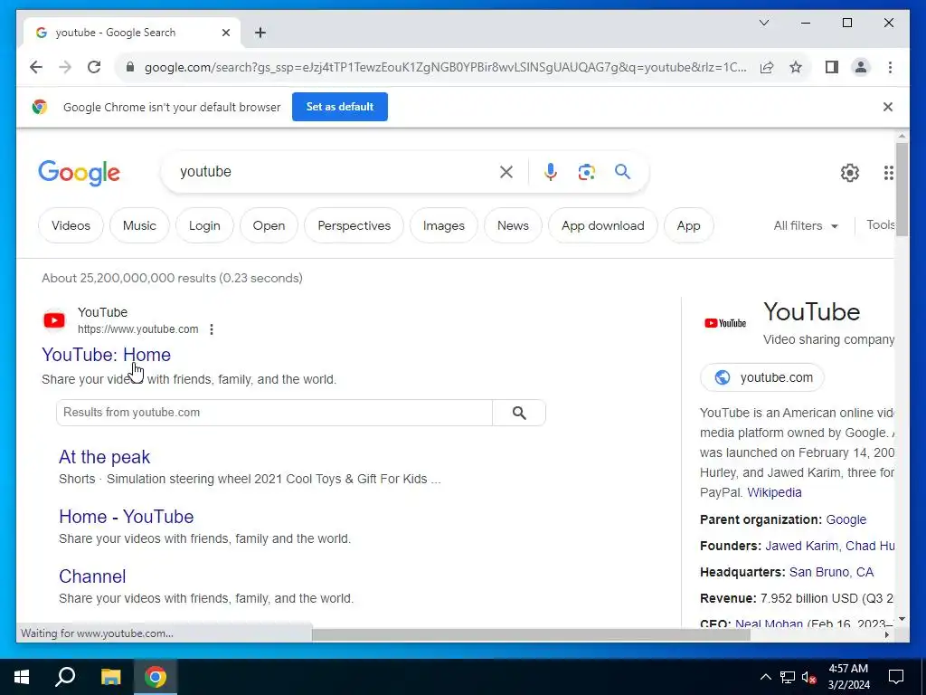Open the San Bruno, CA headquarters link
This screenshot has width=926, height=695.
click(x=831, y=573)
